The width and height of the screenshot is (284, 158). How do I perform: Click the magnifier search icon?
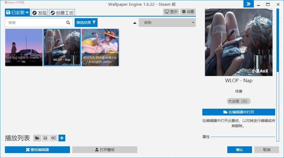pos(68,23)
